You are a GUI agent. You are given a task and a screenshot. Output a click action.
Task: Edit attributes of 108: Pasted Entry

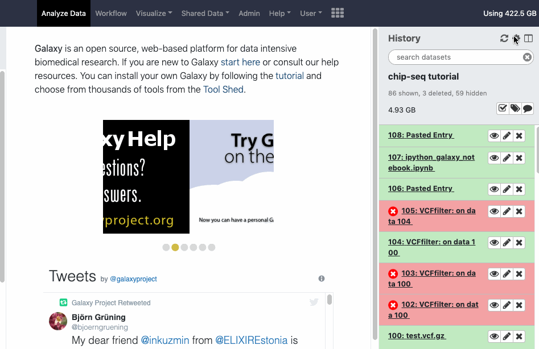(507, 136)
